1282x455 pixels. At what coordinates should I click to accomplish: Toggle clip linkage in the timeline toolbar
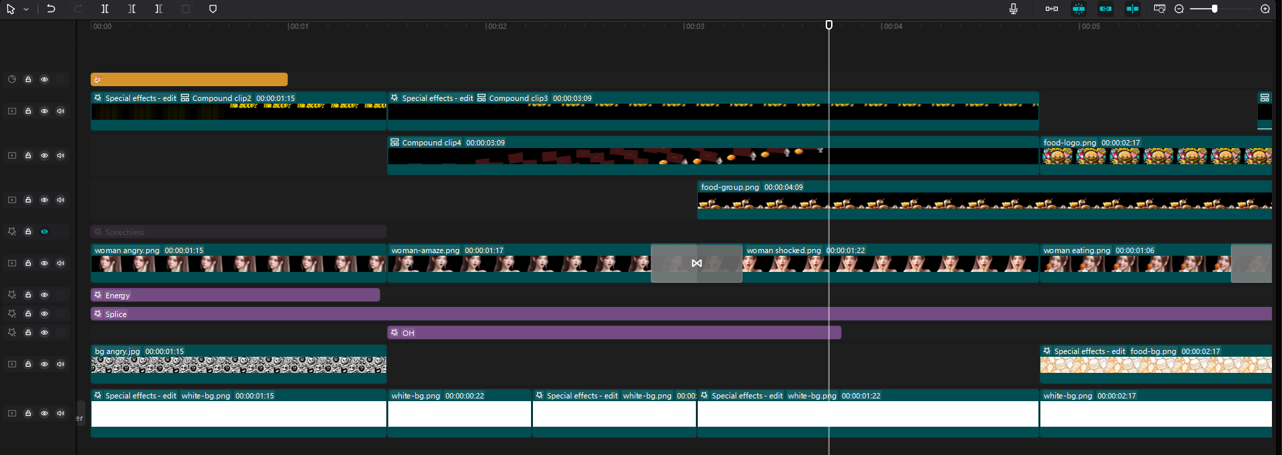click(x=1106, y=9)
